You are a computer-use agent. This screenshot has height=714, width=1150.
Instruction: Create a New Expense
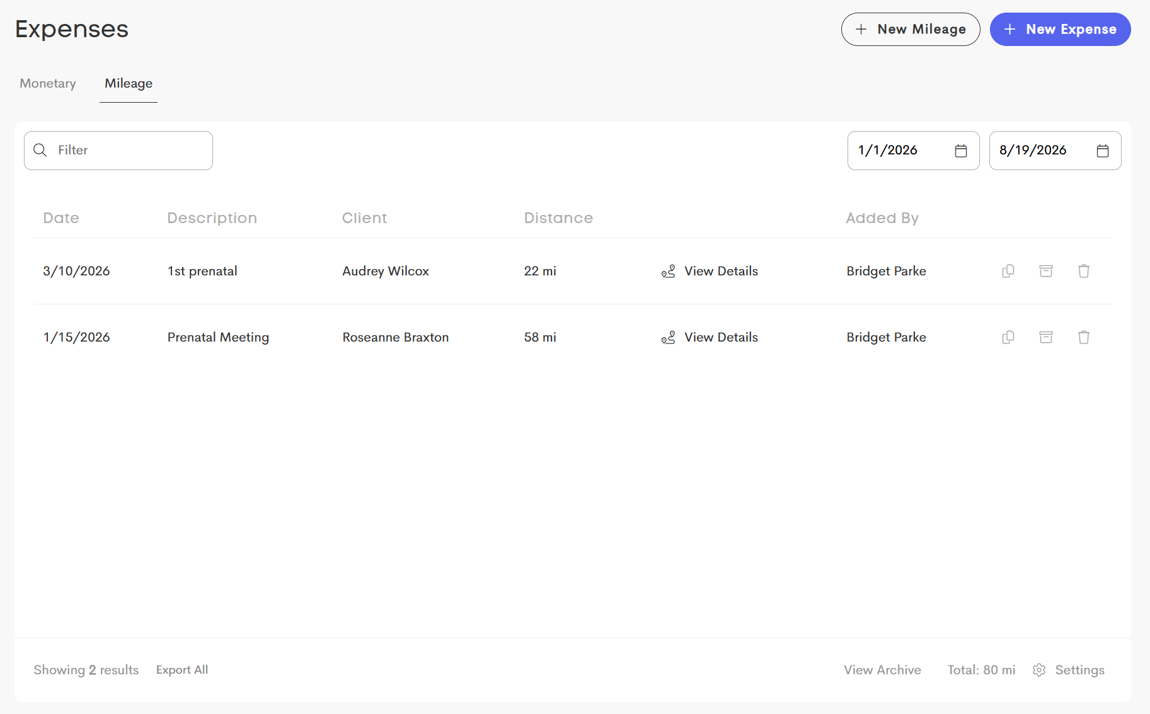(x=1061, y=29)
